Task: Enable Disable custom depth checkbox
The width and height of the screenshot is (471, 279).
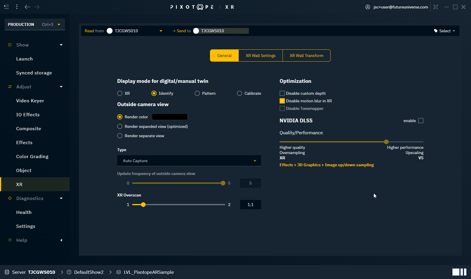Action: (282, 93)
